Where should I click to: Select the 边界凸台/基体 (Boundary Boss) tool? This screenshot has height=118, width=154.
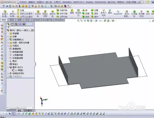pyautogui.click(x=25, y=17)
